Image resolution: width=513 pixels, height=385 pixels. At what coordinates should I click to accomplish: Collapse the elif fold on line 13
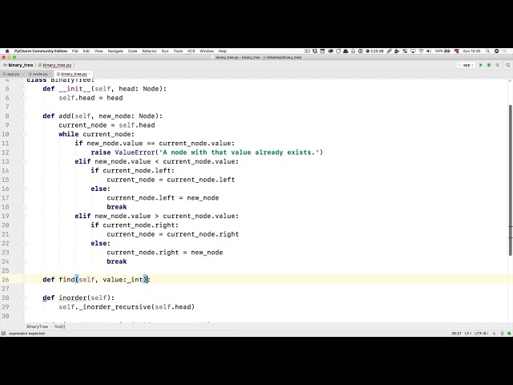[24, 161]
